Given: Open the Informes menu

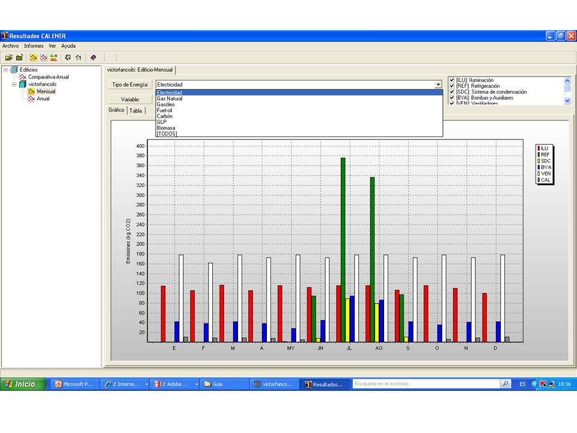Looking at the screenshot, I should pyautogui.click(x=34, y=46).
